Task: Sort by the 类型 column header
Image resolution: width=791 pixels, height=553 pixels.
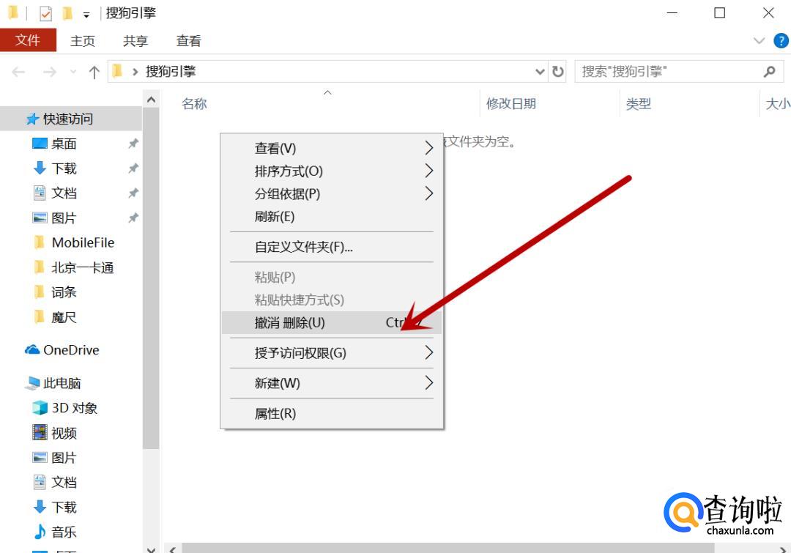Action: 638,104
